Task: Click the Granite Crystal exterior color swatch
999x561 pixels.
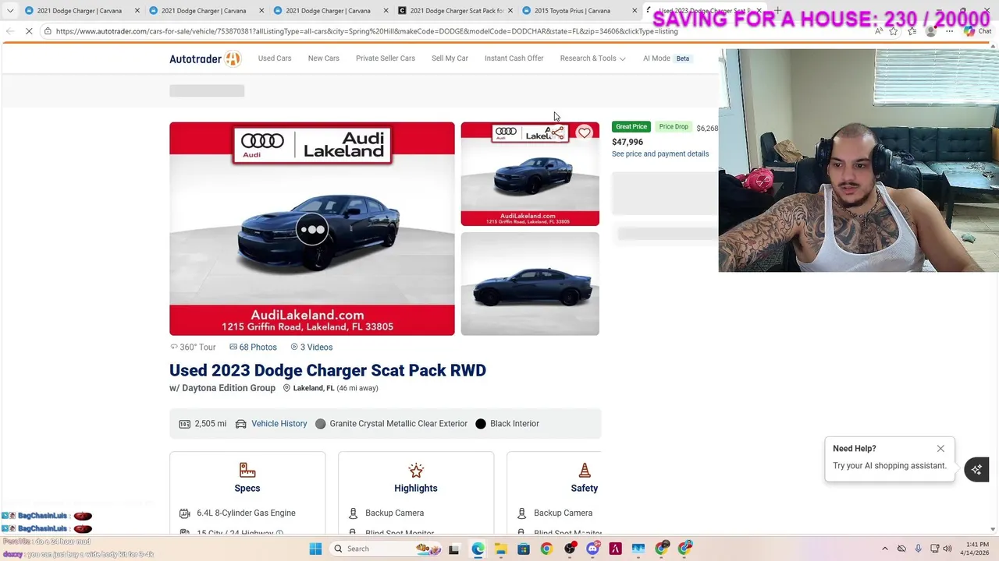Action: click(x=320, y=424)
